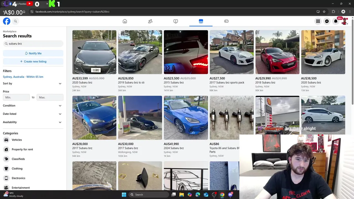Click the Min. price field
This screenshot has height=199, width=354.
pyautogui.click(x=16, y=97)
